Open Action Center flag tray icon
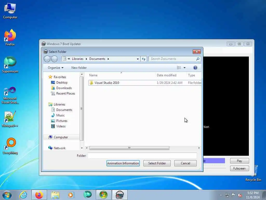 click(x=234, y=195)
